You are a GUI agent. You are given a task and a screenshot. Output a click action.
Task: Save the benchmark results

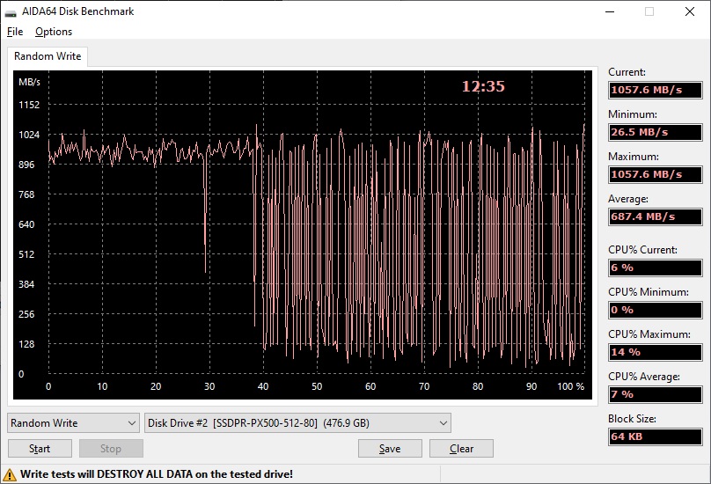pyautogui.click(x=390, y=449)
